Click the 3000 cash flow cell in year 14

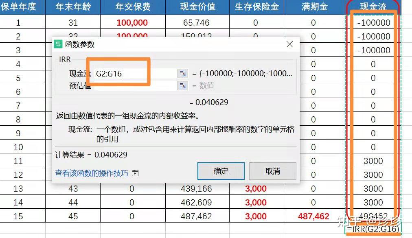pyautogui.click(x=373, y=203)
